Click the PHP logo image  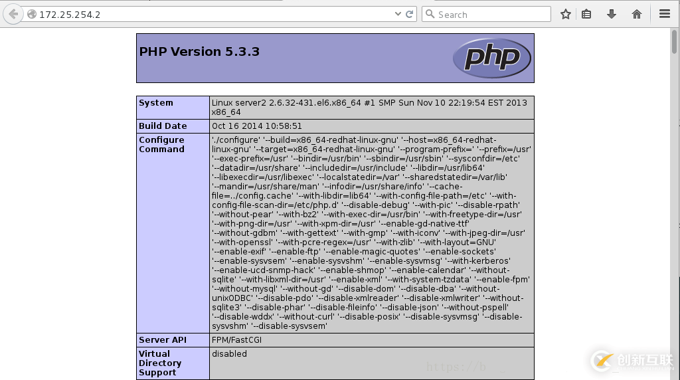click(492, 58)
